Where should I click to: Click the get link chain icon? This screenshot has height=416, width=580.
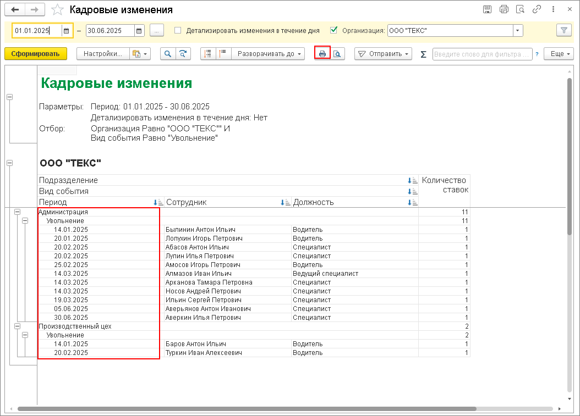coord(537,9)
